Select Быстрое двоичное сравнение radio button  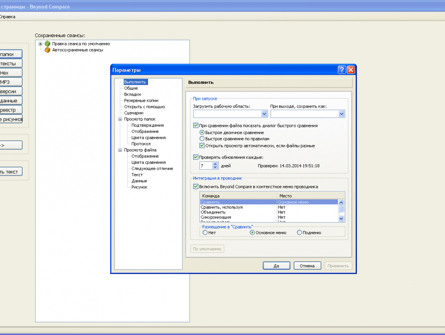point(202,133)
